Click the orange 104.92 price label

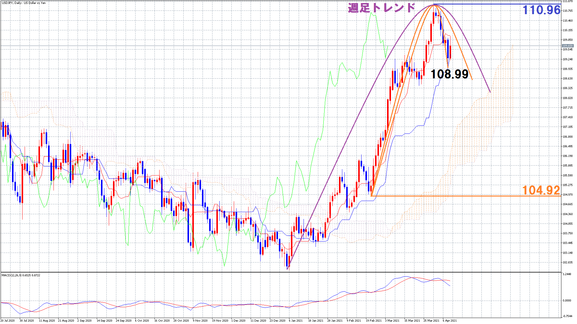(x=541, y=190)
